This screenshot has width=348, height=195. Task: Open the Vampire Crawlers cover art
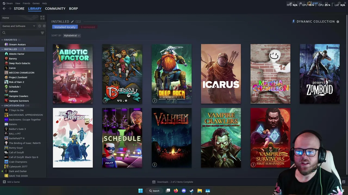point(221,138)
